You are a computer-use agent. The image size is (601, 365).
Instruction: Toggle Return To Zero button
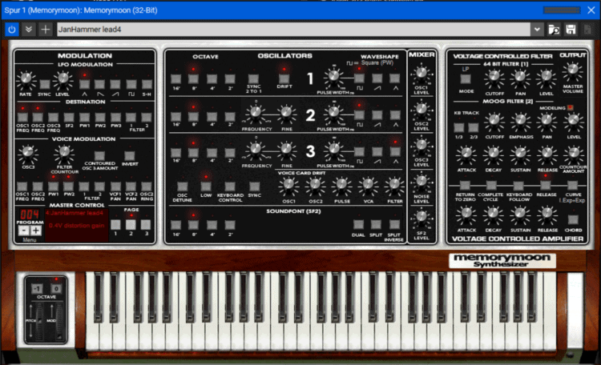pos(465,186)
